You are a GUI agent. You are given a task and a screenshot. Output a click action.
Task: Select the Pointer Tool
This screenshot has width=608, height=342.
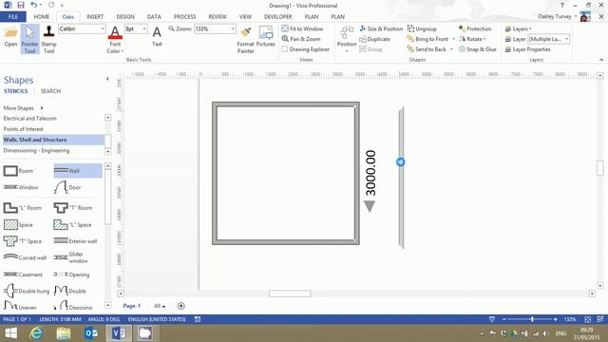pyautogui.click(x=29, y=39)
